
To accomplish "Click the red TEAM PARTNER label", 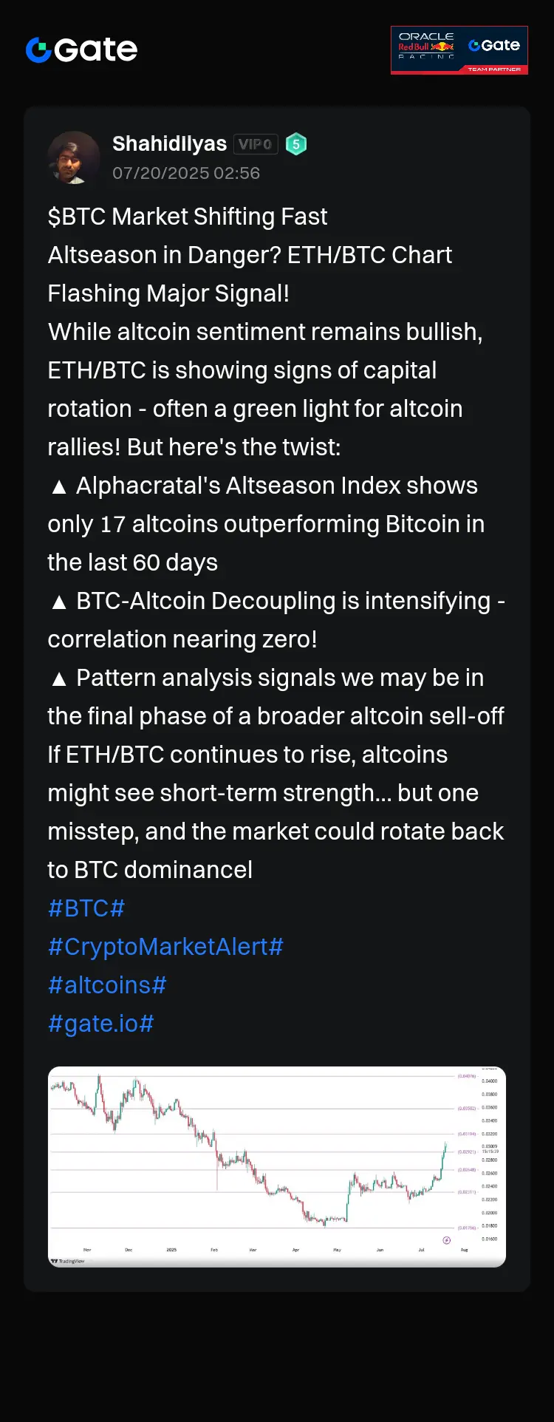I will click(x=493, y=69).
